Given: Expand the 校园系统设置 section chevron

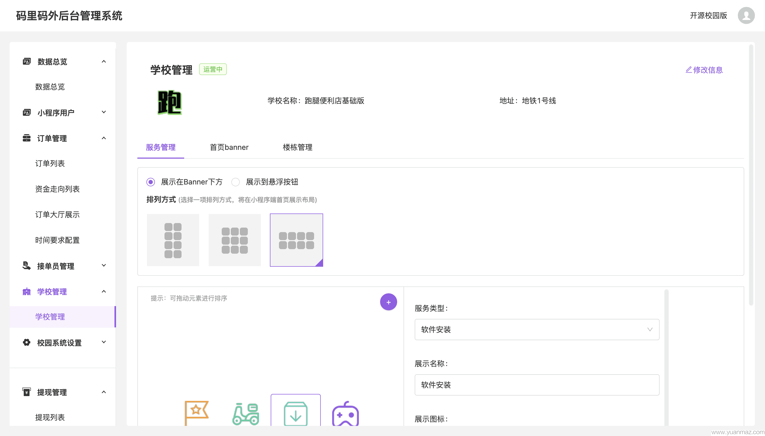Looking at the screenshot, I should (x=104, y=342).
